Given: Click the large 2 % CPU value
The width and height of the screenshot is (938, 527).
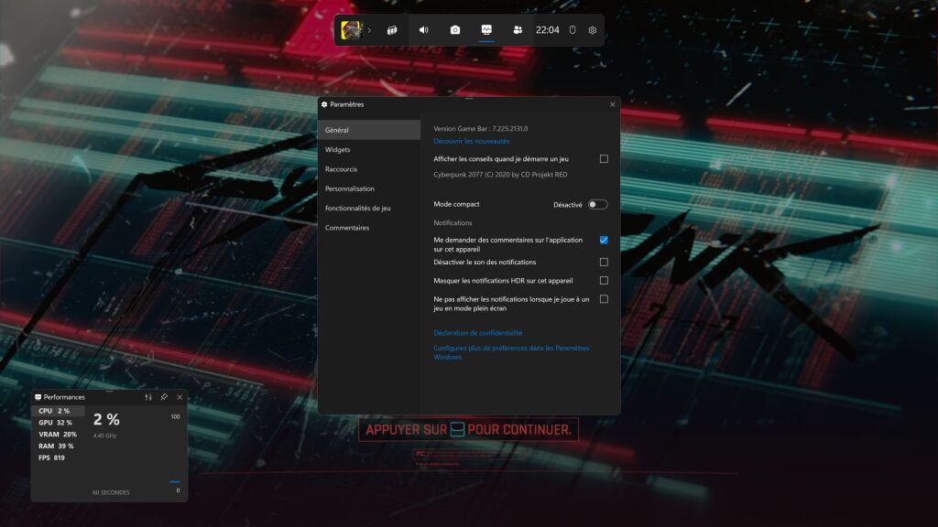Looking at the screenshot, I should tap(106, 419).
